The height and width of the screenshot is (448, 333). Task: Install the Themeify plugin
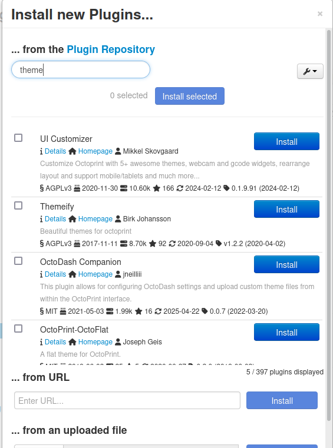point(286,209)
